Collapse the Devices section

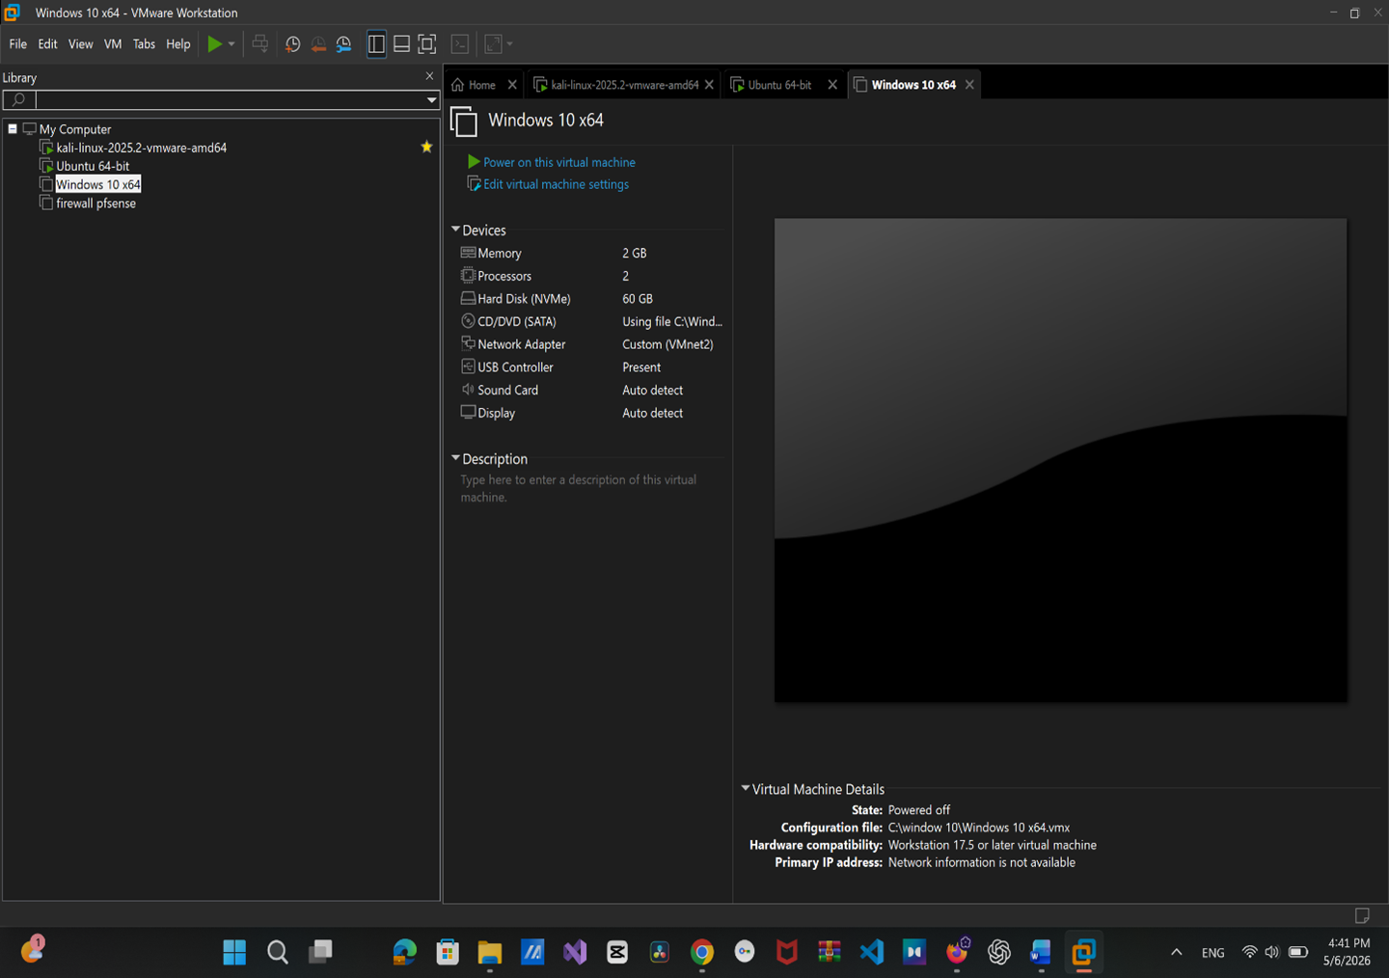pos(455,230)
